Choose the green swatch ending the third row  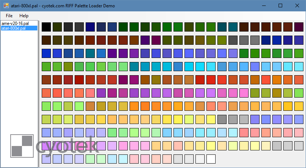(x=299, y=53)
